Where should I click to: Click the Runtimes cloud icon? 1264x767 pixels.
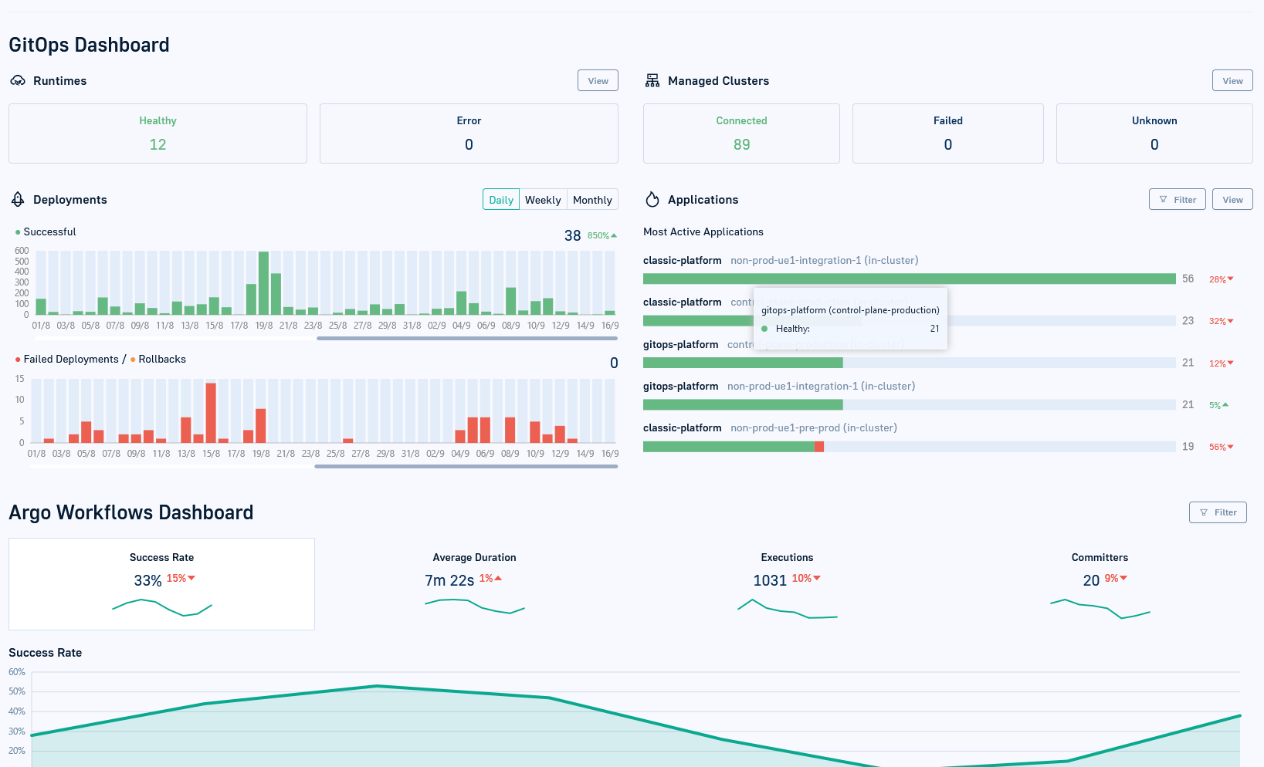point(17,80)
